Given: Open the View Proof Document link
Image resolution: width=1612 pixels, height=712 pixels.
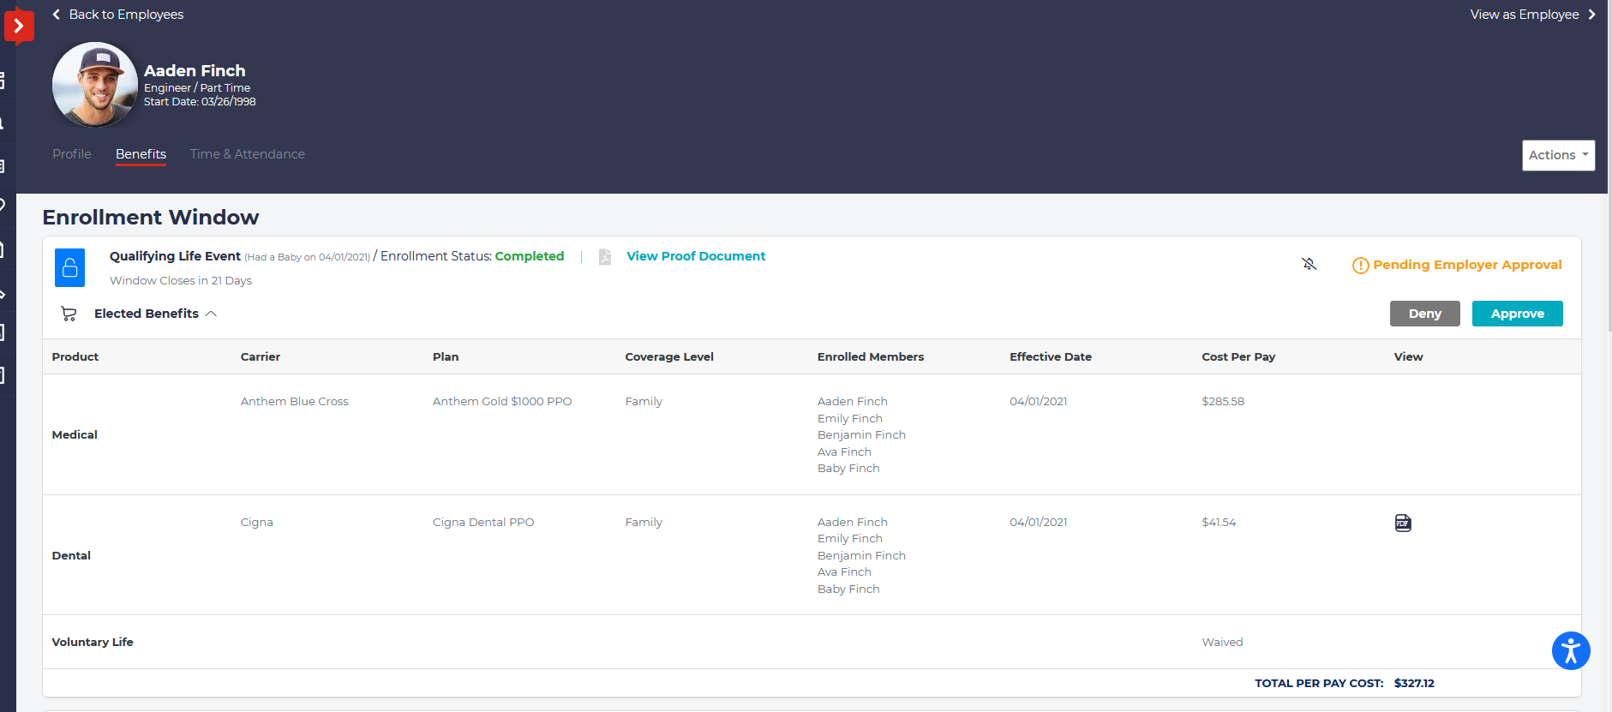Looking at the screenshot, I should (695, 256).
